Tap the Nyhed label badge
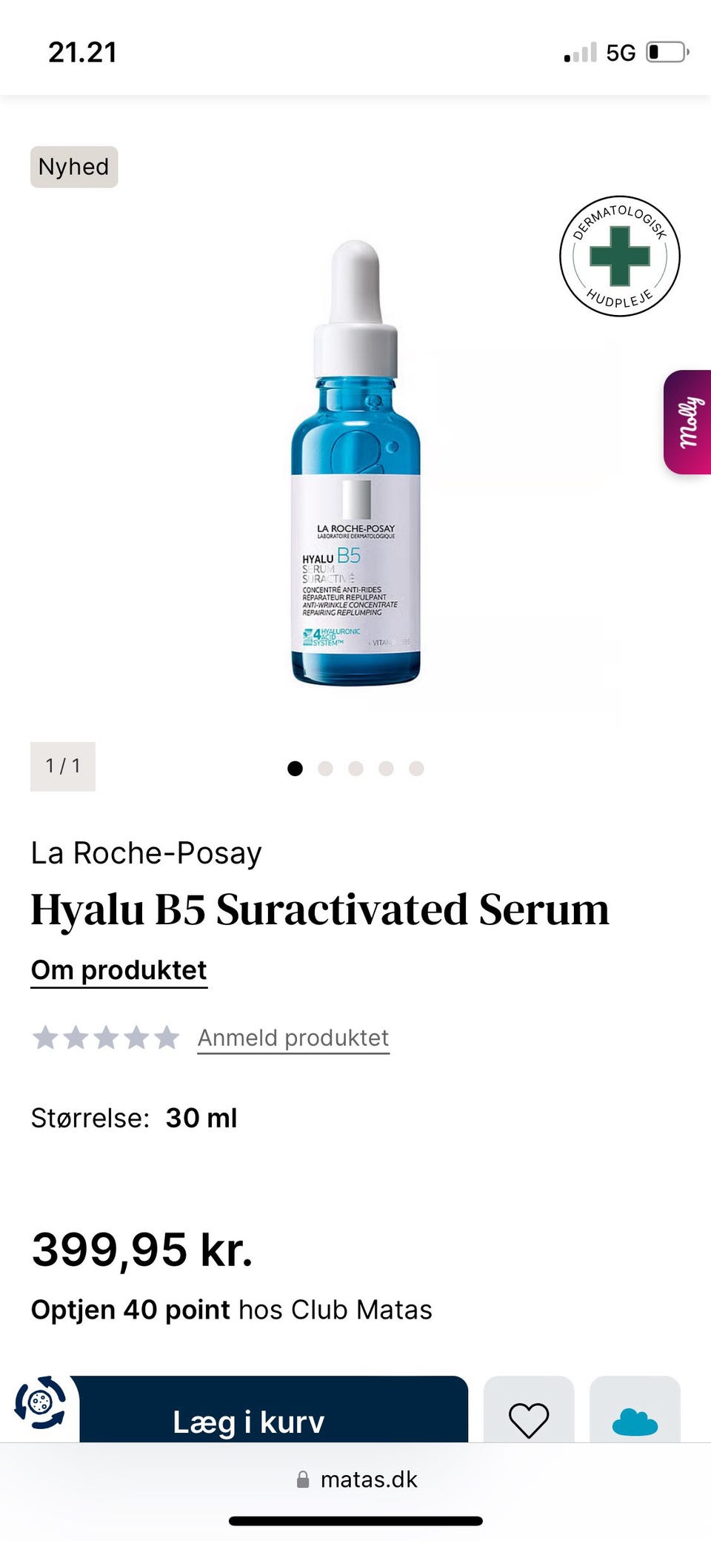Viewport: 711px width, 1541px height. tap(74, 167)
